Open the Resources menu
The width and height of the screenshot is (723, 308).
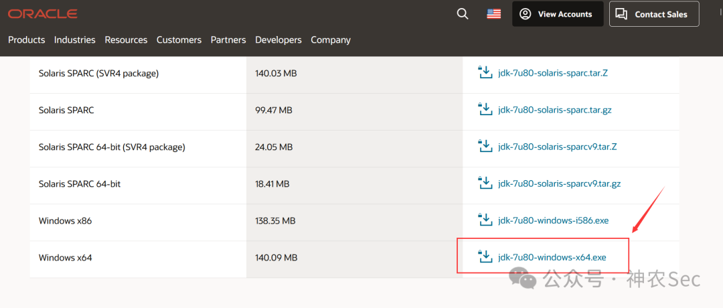click(x=126, y=40)
